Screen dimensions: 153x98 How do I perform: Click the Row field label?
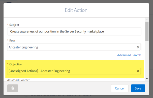point(12,41)
